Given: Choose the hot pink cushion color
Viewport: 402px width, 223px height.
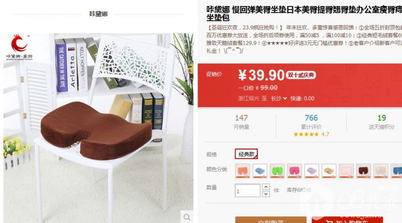Looking at the screenshot, I should click(294, 171).
